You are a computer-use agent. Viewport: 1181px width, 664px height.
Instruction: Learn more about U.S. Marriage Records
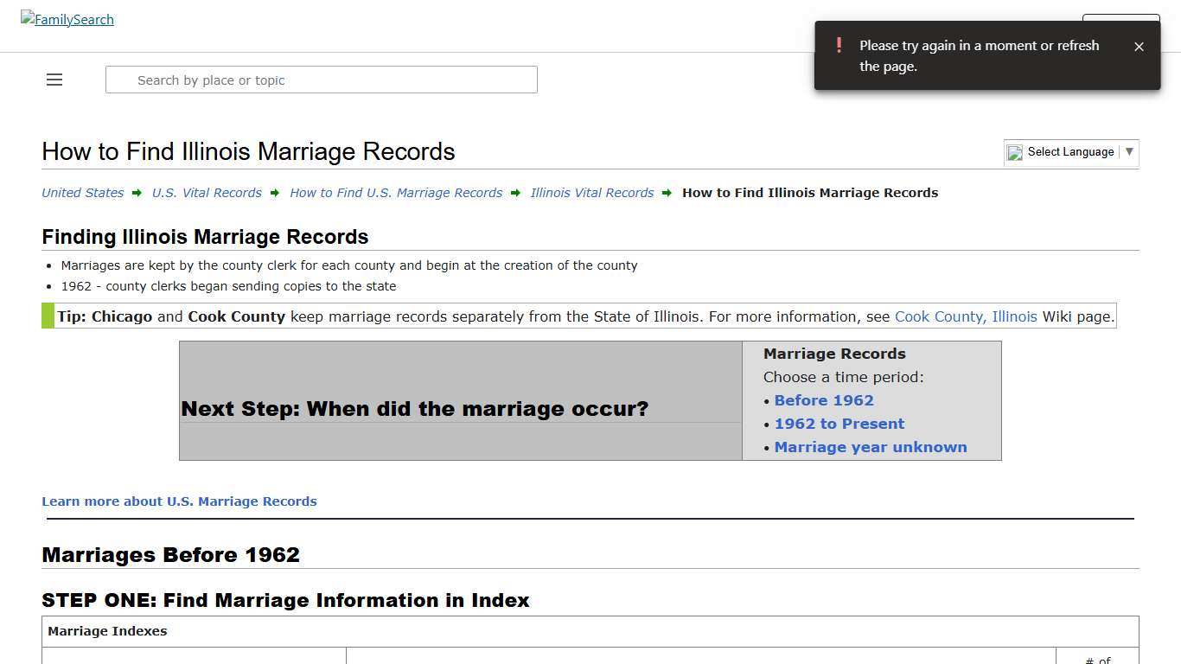[x=179, y=501]
